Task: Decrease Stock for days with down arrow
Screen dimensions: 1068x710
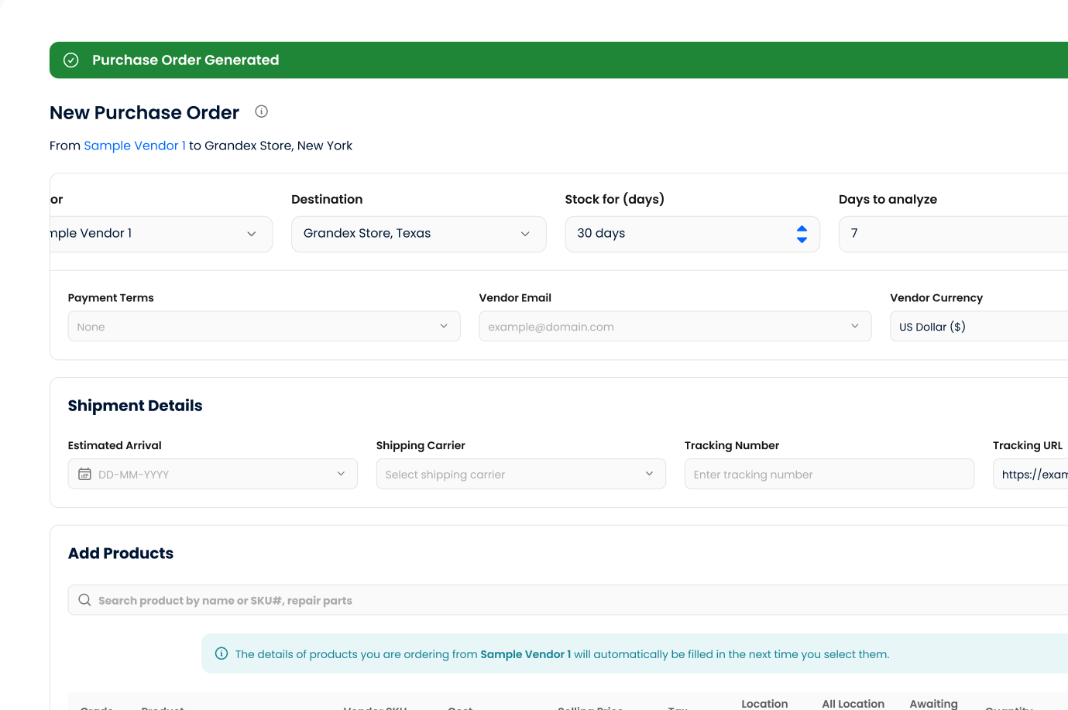Action: click(802, 240)
